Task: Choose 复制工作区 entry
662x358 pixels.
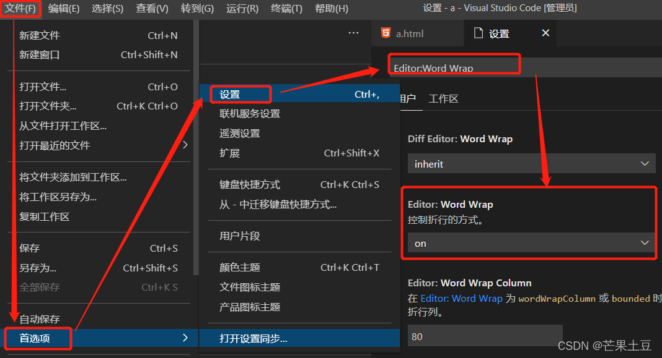Action: (99, 217)
